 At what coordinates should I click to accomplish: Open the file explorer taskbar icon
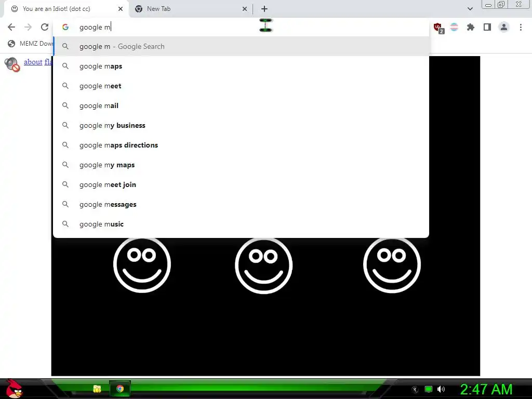(x=97, y=389)
